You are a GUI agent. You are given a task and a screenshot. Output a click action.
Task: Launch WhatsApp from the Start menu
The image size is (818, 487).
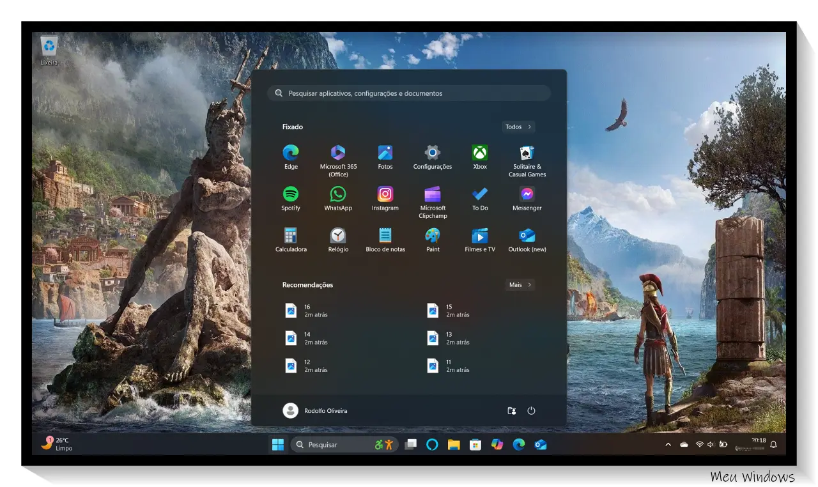(x=338, y=194)
